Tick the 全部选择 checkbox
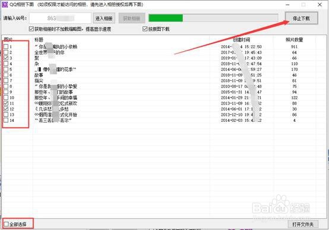Image resolution: width=329 pixels, height=230 pixels. 7,224
